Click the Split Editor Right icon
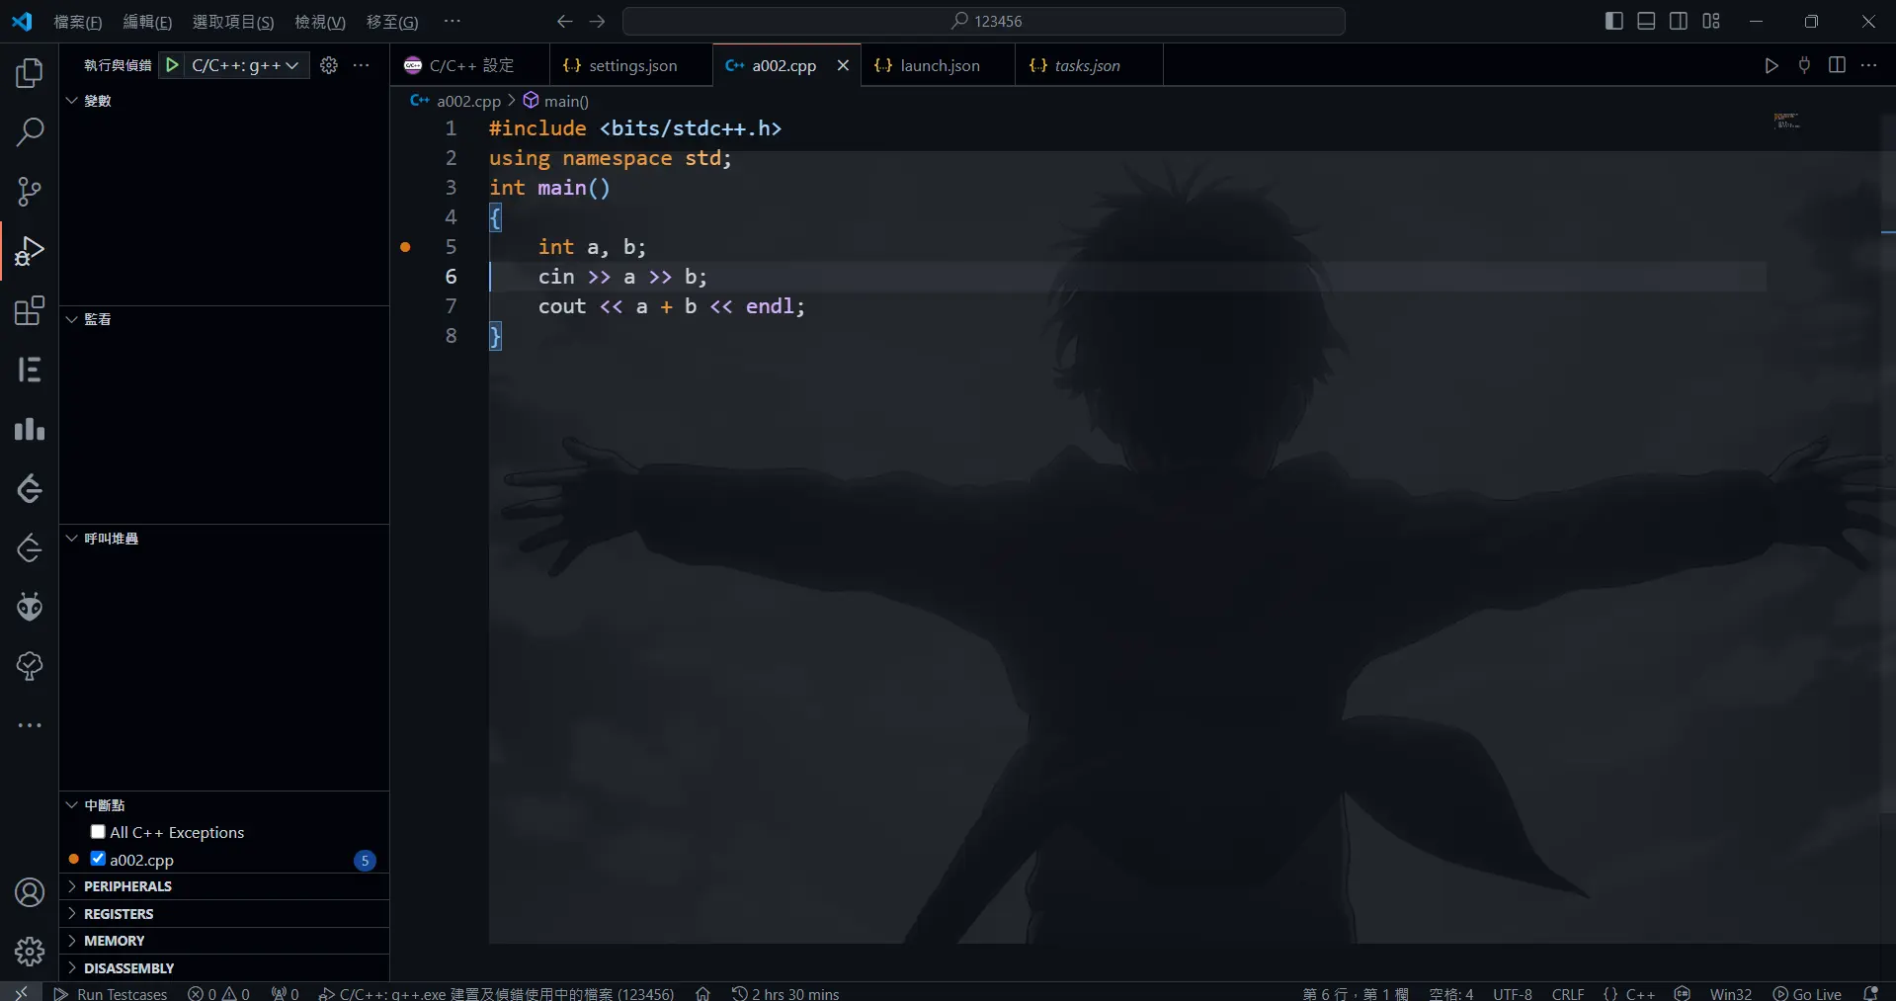 1837,65
